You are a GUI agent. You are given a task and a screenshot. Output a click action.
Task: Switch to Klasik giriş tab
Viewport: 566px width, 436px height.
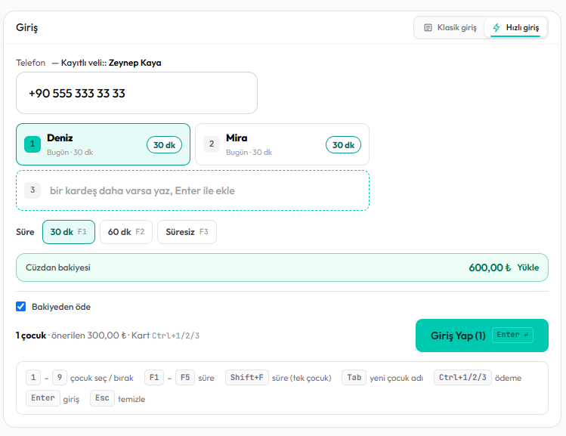[450, 27]
